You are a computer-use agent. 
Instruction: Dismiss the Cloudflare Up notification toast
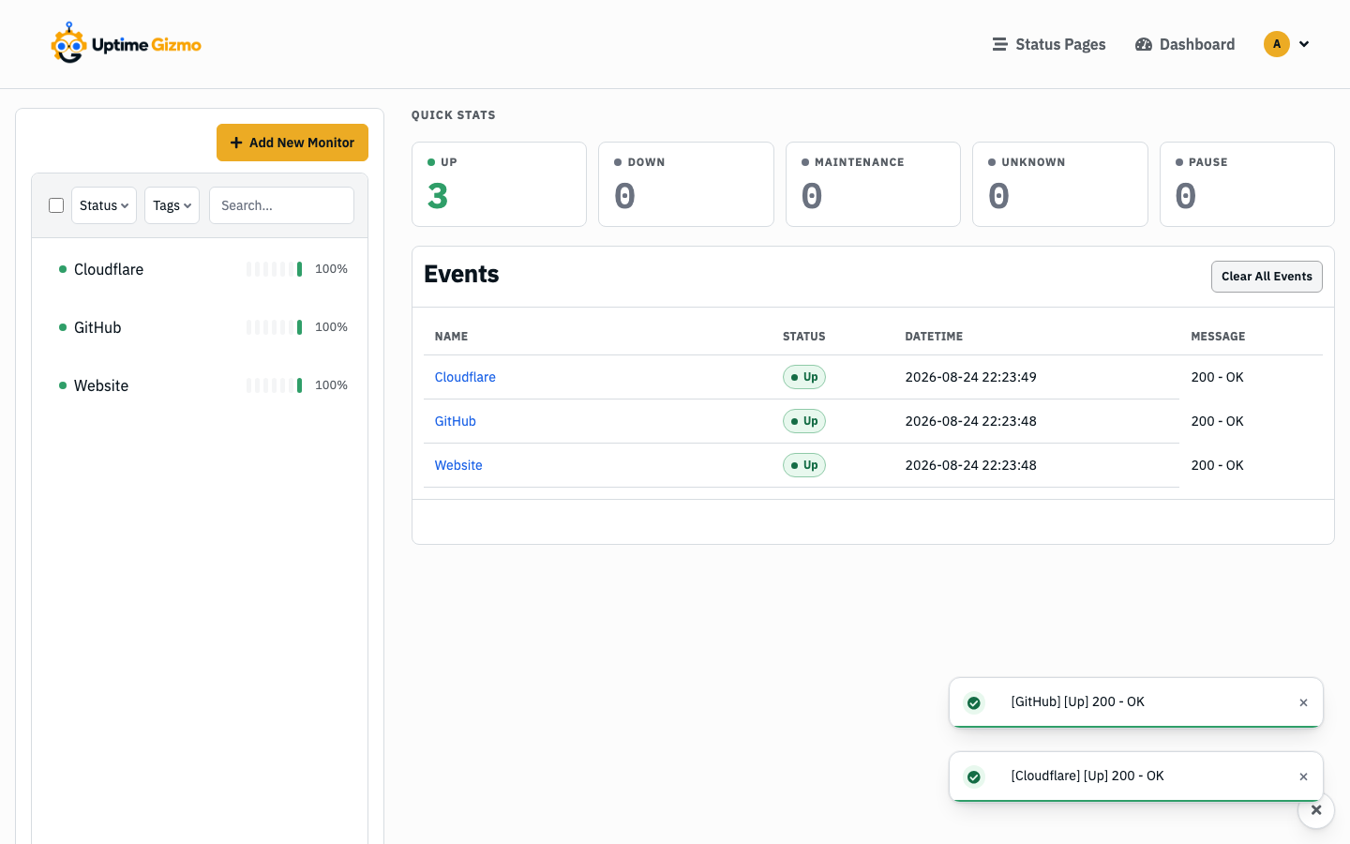[x=1303, y=776]
